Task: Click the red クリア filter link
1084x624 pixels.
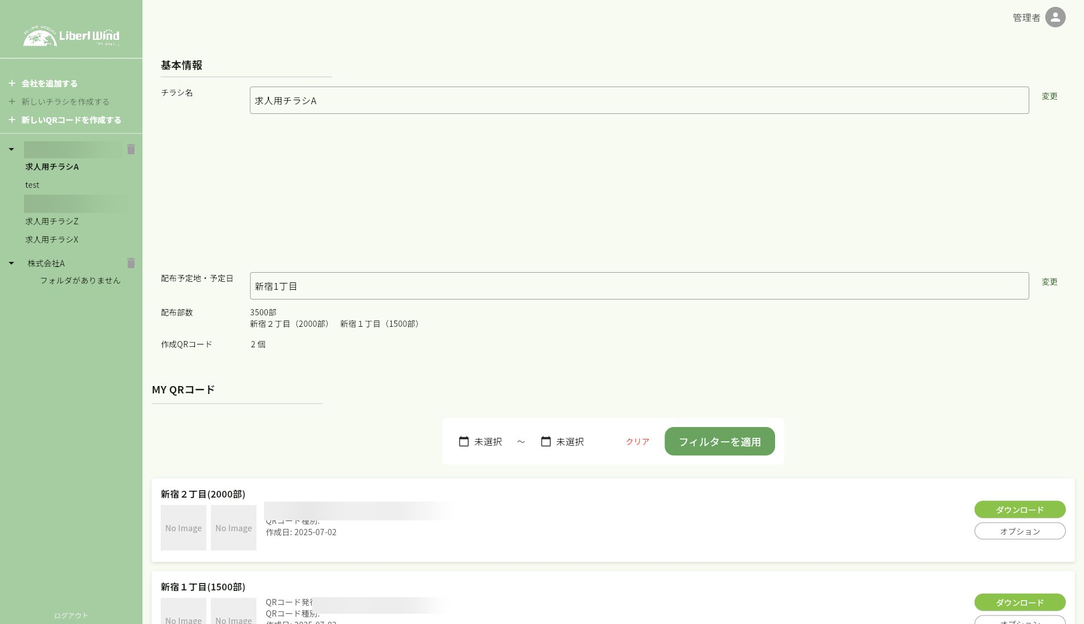Action: point(637,441)
